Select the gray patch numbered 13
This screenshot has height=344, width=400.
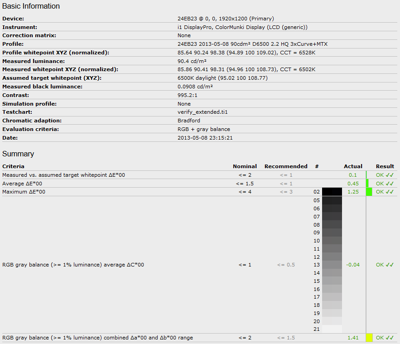point(332,265)
